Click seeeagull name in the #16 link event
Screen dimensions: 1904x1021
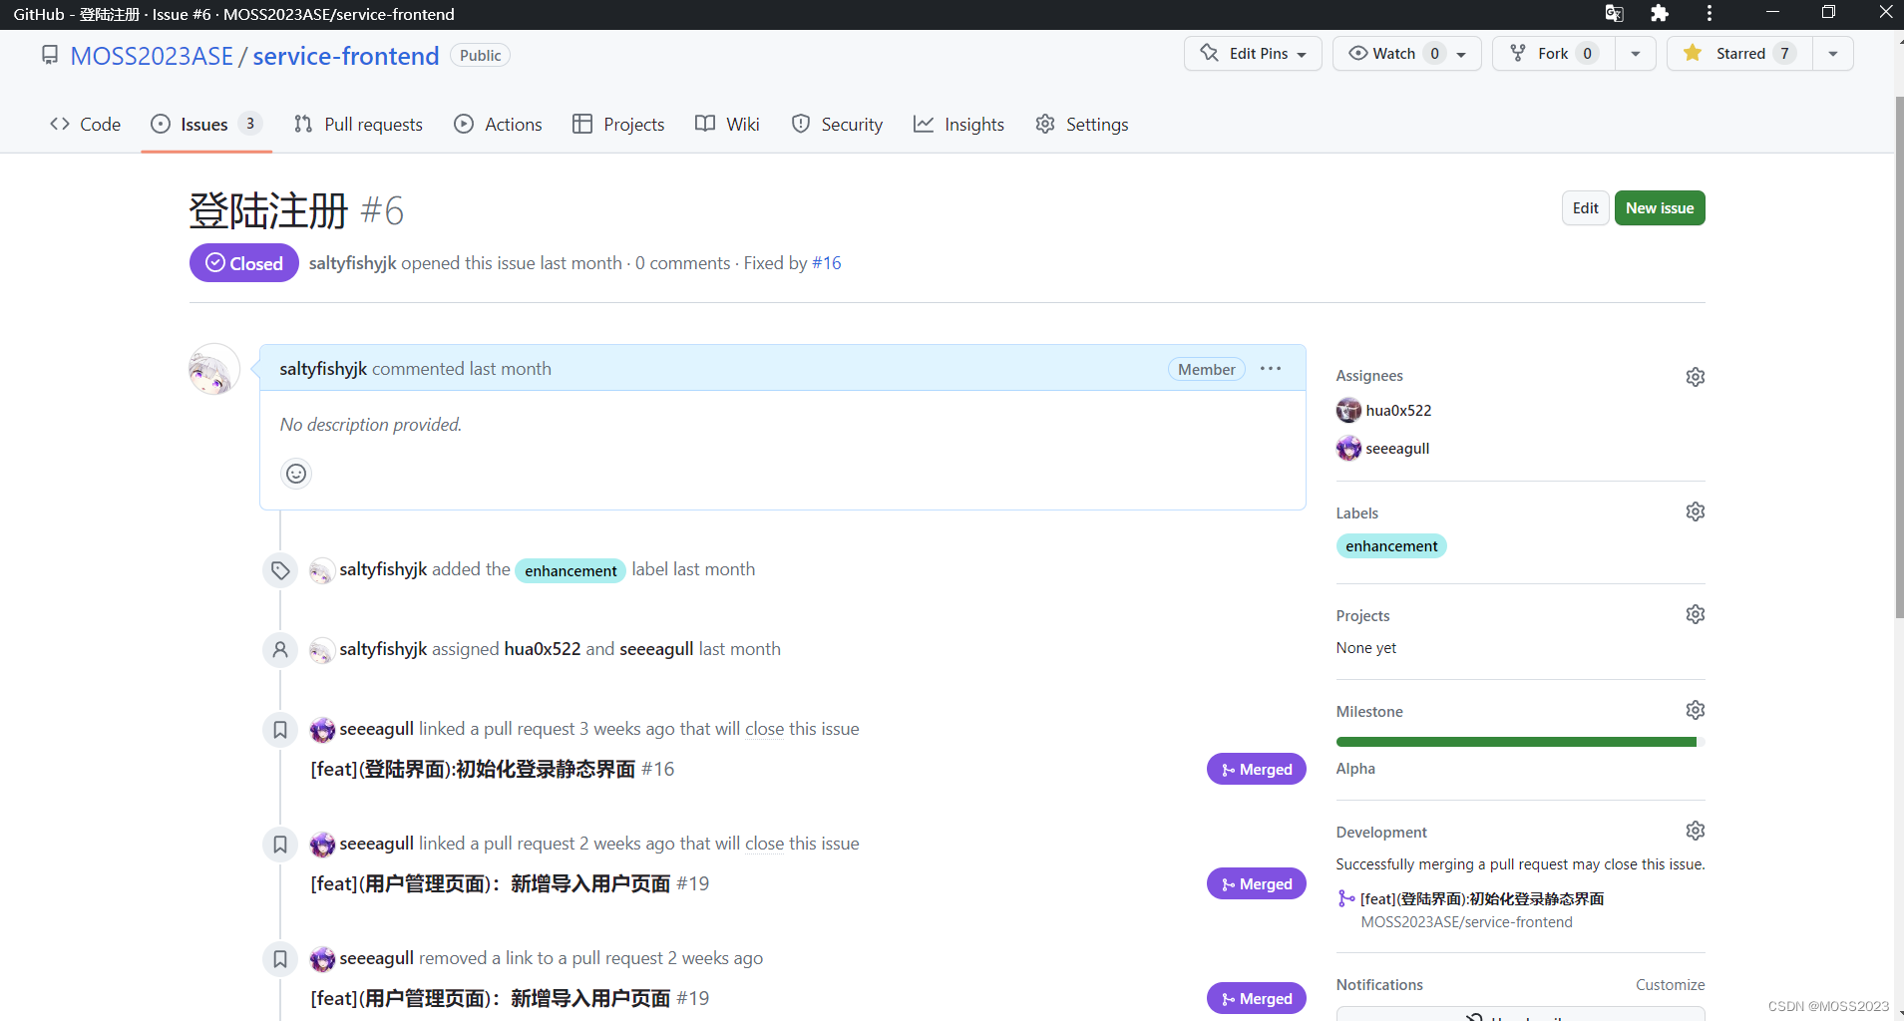[x=376, y=729]
